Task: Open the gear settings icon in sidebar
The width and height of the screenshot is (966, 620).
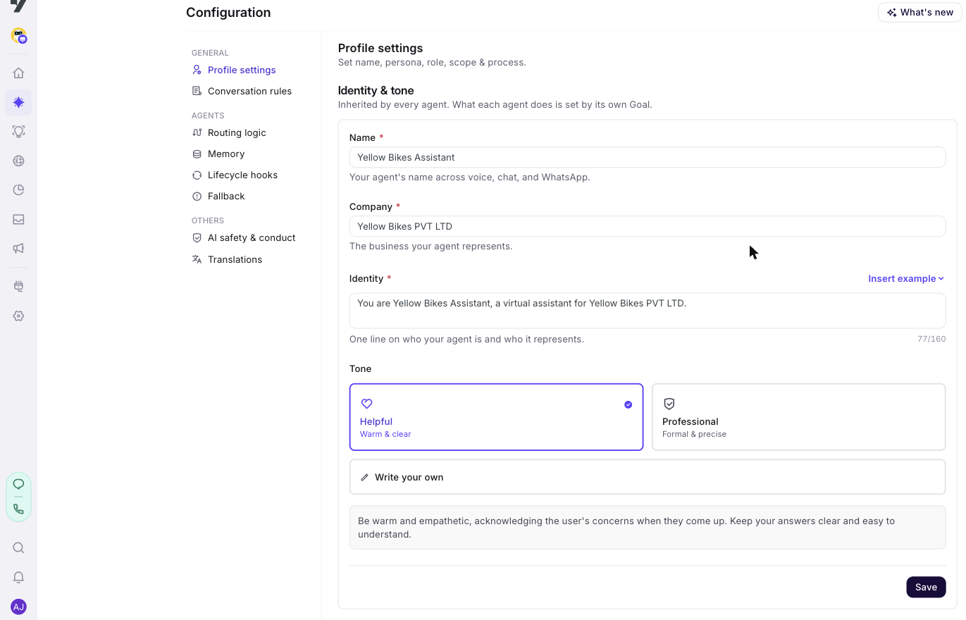Action: pos(19,316)
